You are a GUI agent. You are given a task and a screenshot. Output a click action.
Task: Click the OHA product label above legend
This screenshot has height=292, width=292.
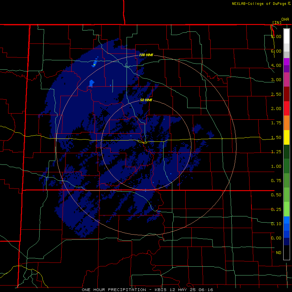point(285,19)
